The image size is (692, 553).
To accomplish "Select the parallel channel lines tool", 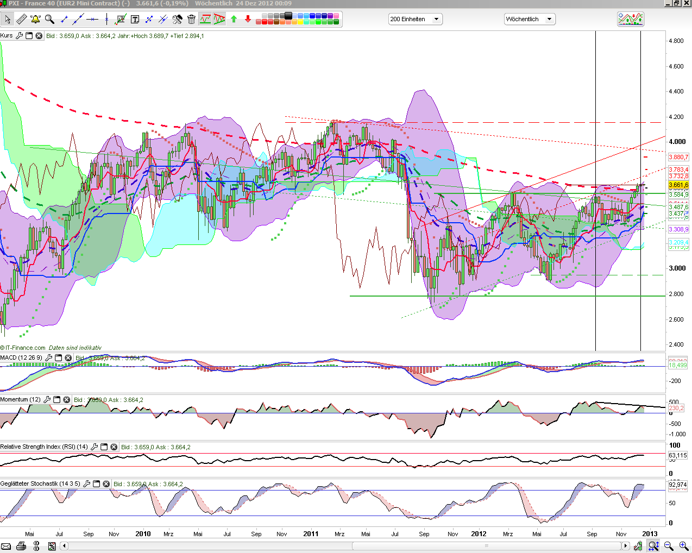I will 163,20.
